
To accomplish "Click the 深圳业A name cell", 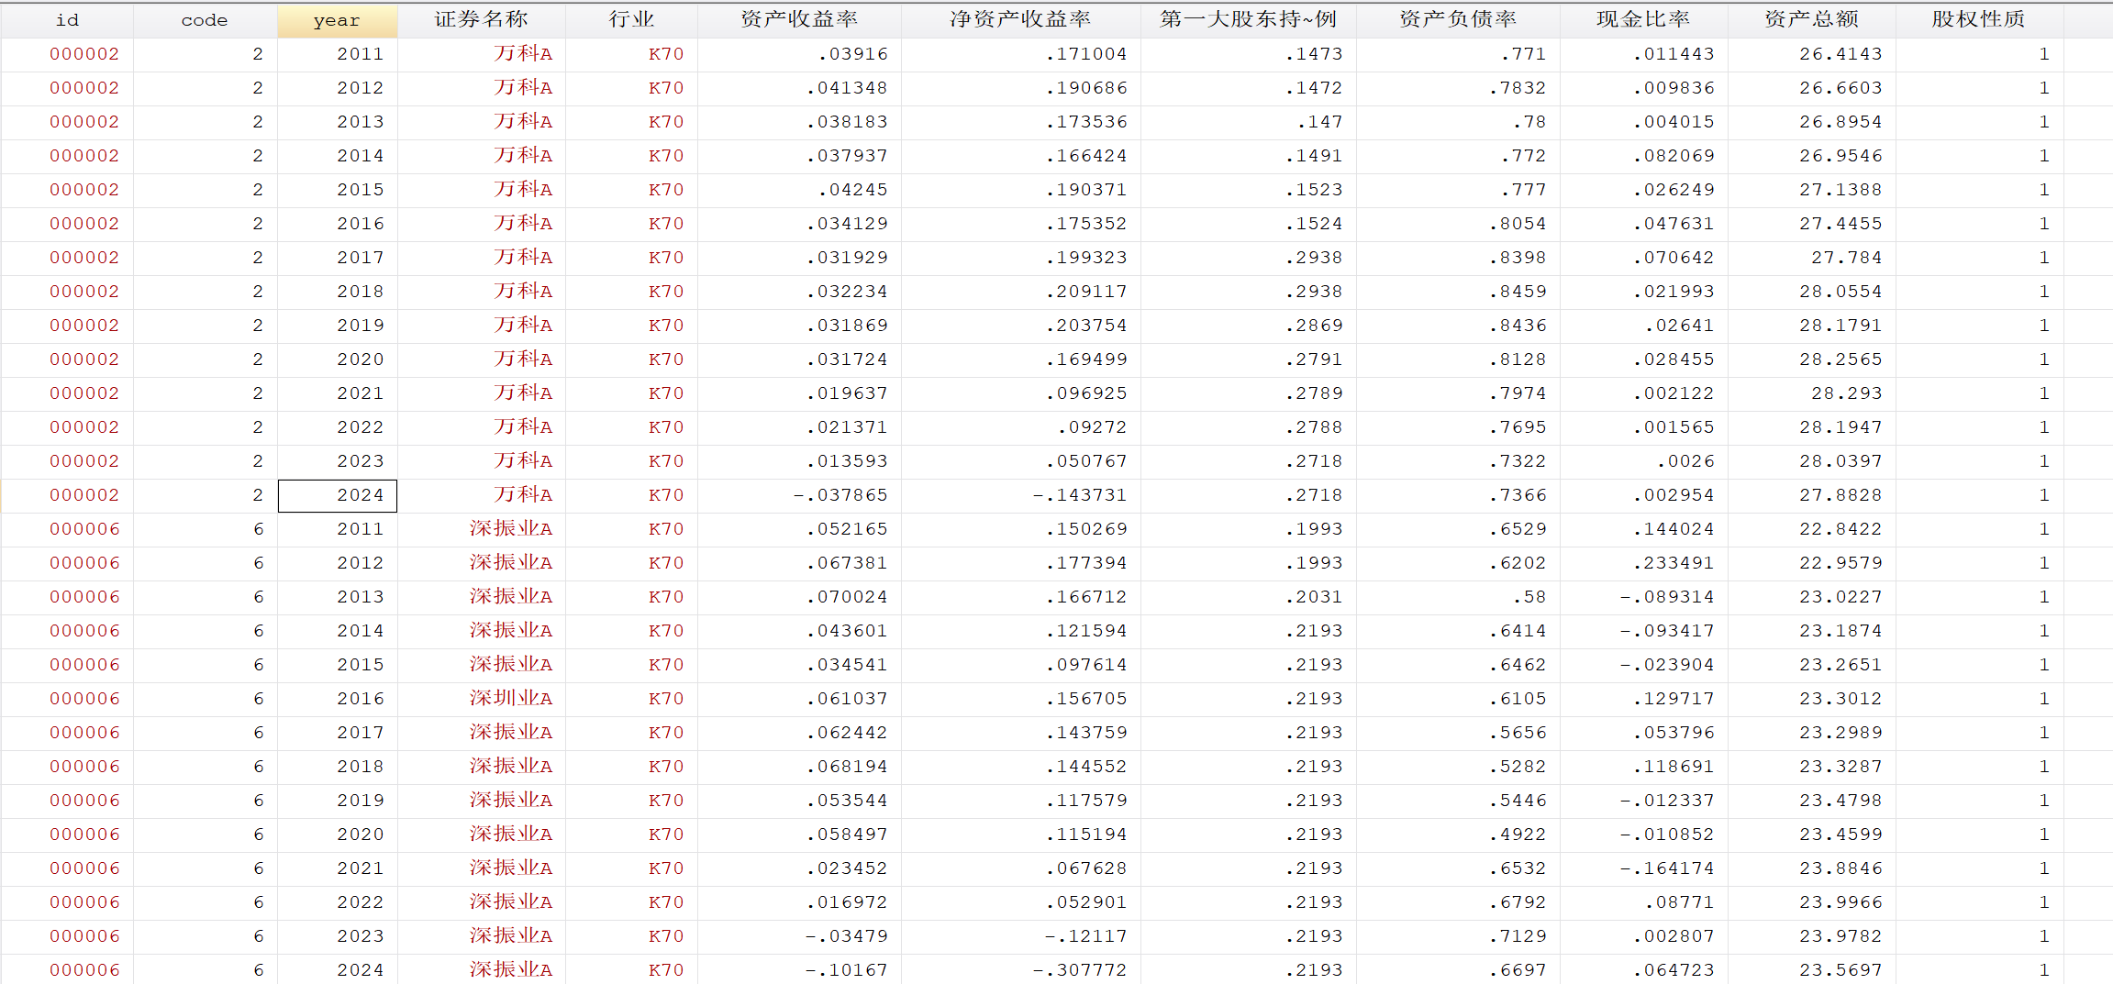I will click(481, 699).
